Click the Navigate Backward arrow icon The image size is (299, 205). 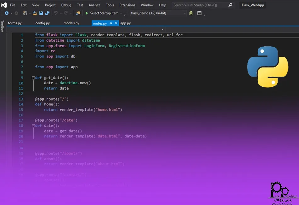coord(7,13)
